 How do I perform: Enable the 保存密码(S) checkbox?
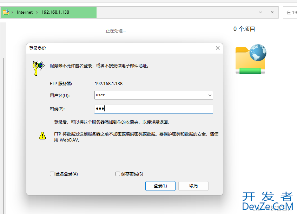[x=118, y=174]
